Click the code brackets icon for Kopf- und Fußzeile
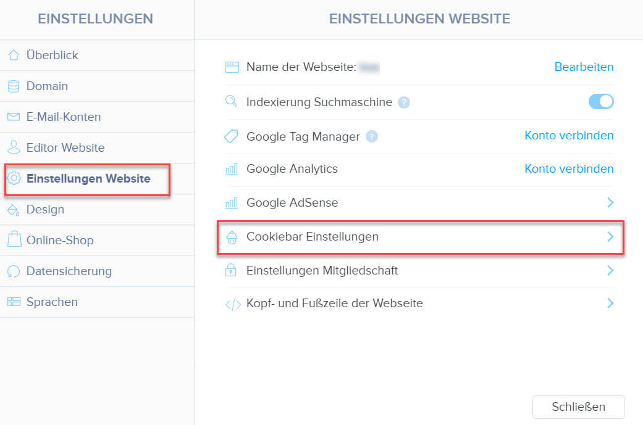Image resolution: width=643 pixels, height=425 pixels. 233,304
